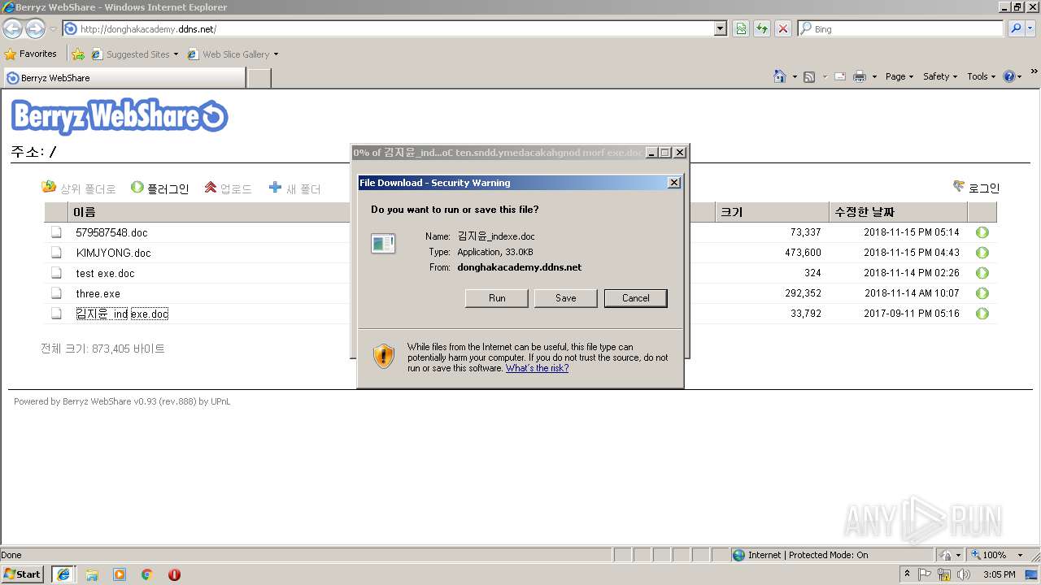The width and height of the screenshot is (1041, 585).
Task: Click the 업로드 upload link
Action: click(228, 188)
